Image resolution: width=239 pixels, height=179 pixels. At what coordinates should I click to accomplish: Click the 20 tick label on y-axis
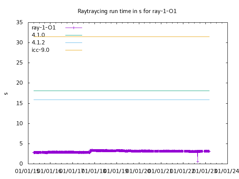coord(20,83)
